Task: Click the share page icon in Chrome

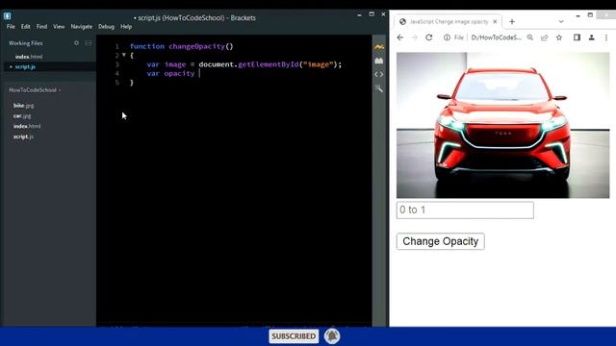Action: tap(544, 37)
